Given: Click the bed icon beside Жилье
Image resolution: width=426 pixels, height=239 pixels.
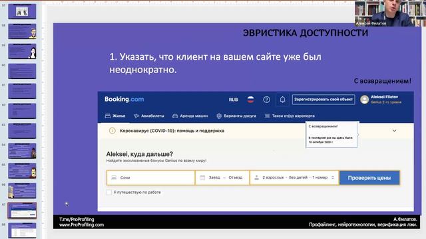Looking at the screenshot, I should (108, 116).
